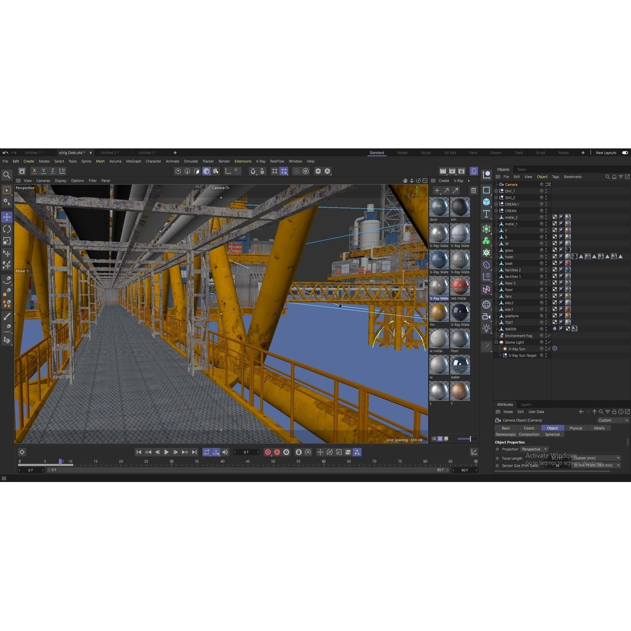
Task: Click the search icon in the Objects panel
Action: pos(608,176)
